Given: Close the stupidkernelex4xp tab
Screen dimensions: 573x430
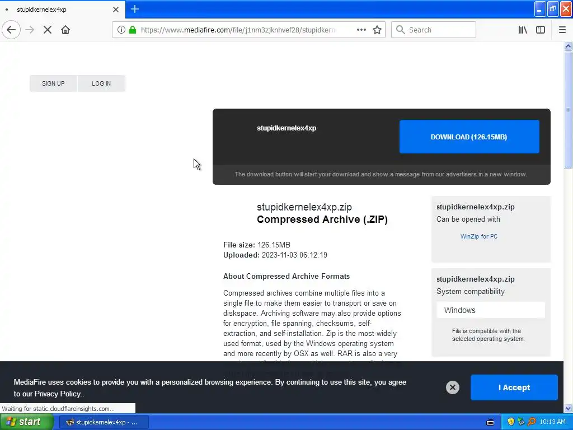Looking at the screenshot, I should click(116, 10).
